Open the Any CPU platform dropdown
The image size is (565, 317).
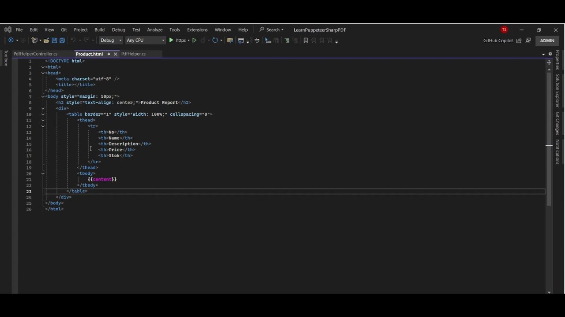click(x=145, y=41)
